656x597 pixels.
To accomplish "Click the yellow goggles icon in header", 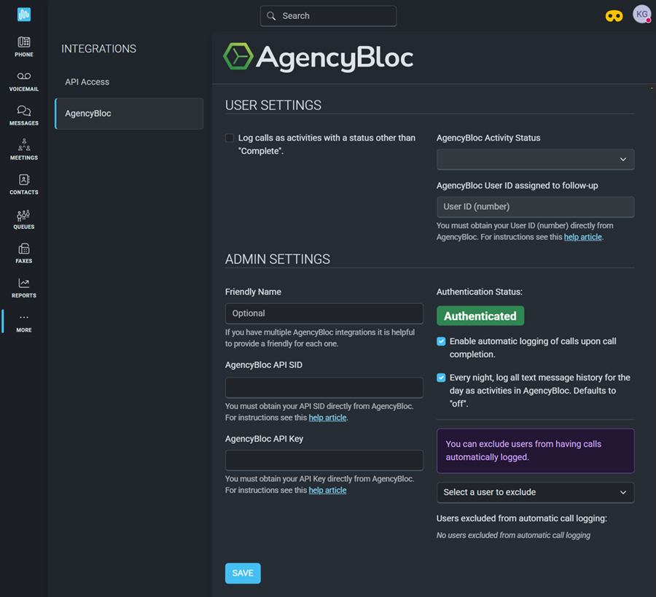I will pyautogui.click(x=614, y=16).
